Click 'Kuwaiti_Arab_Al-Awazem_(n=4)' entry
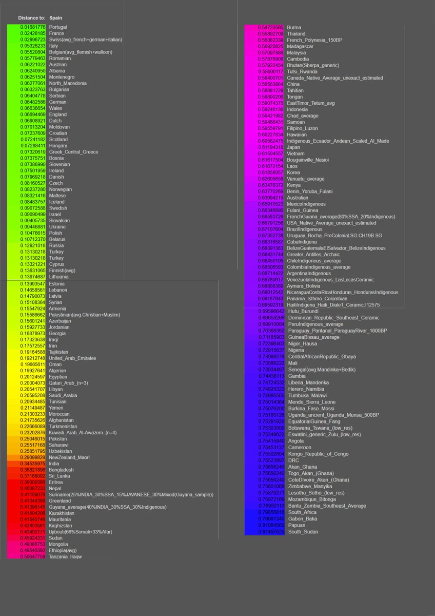Image resolution: width=435 pixels, height=616 pixels. click(x=83, y=433)
